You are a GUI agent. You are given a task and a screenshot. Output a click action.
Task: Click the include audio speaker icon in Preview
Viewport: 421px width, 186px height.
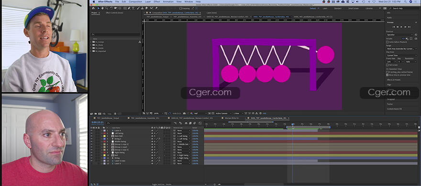point(407,39)
